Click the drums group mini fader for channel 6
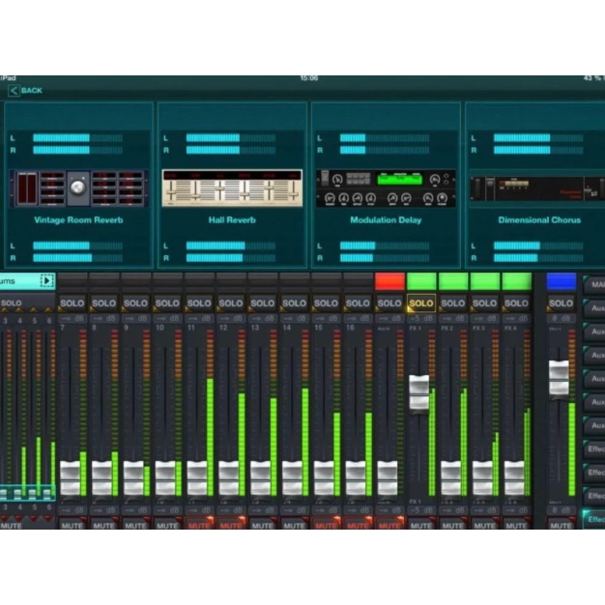The image size is (605, 605). tap(47, 494)
